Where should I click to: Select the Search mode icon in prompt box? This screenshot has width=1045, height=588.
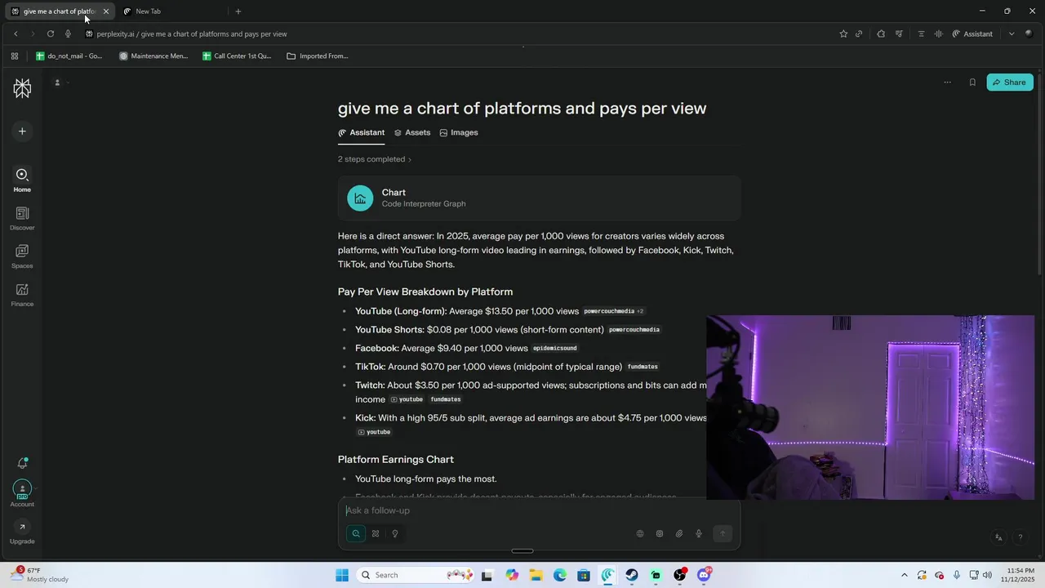point(356,533)
